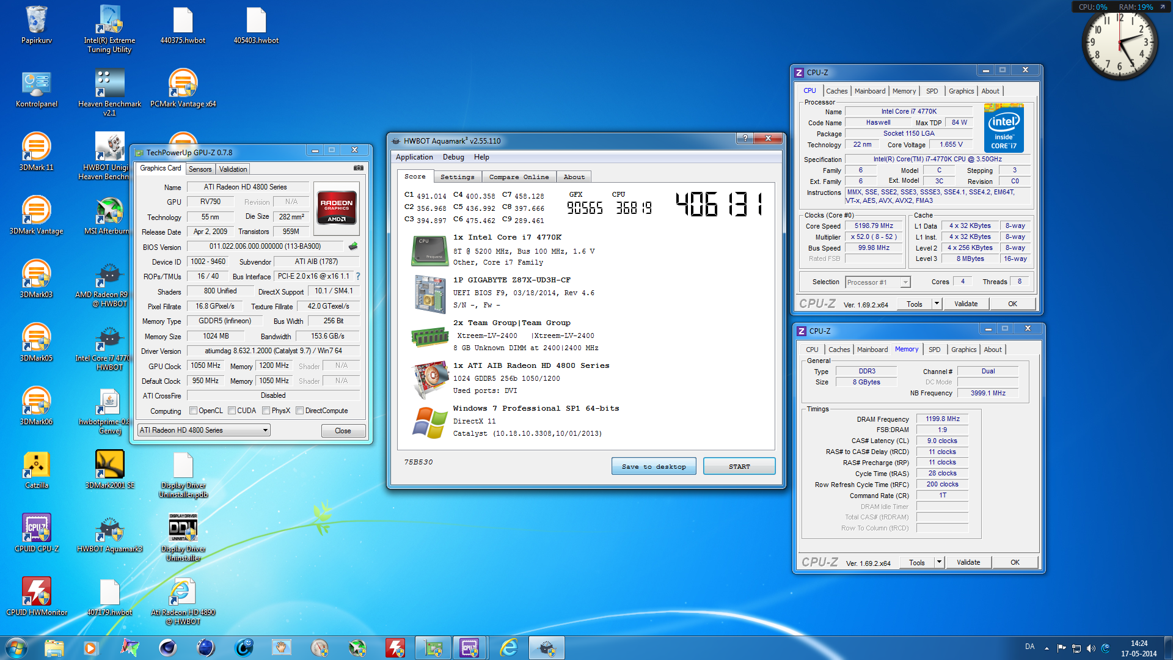Image resolution: width=1173 pixels, height=660 pixels.
Task: Open the Debug menu in Aquamark
Action: [x=453, y=157]
